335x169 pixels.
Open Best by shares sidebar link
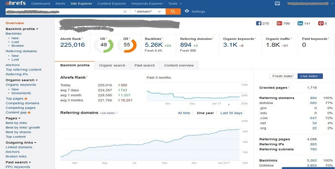18,132
